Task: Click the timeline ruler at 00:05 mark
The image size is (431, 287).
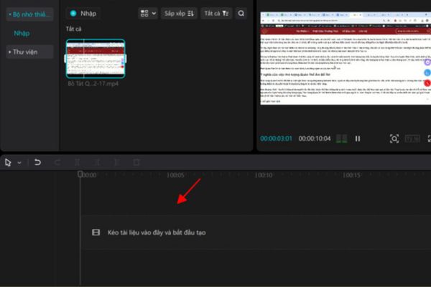Action: (x=177, y=175)
